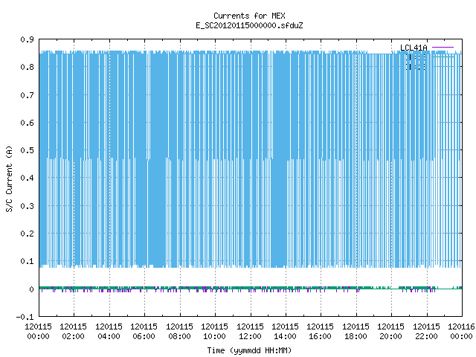Viewport: 476px width, 357px height.
Task: Click the '120115 16:00' time tick label
Action: point(321,332)
